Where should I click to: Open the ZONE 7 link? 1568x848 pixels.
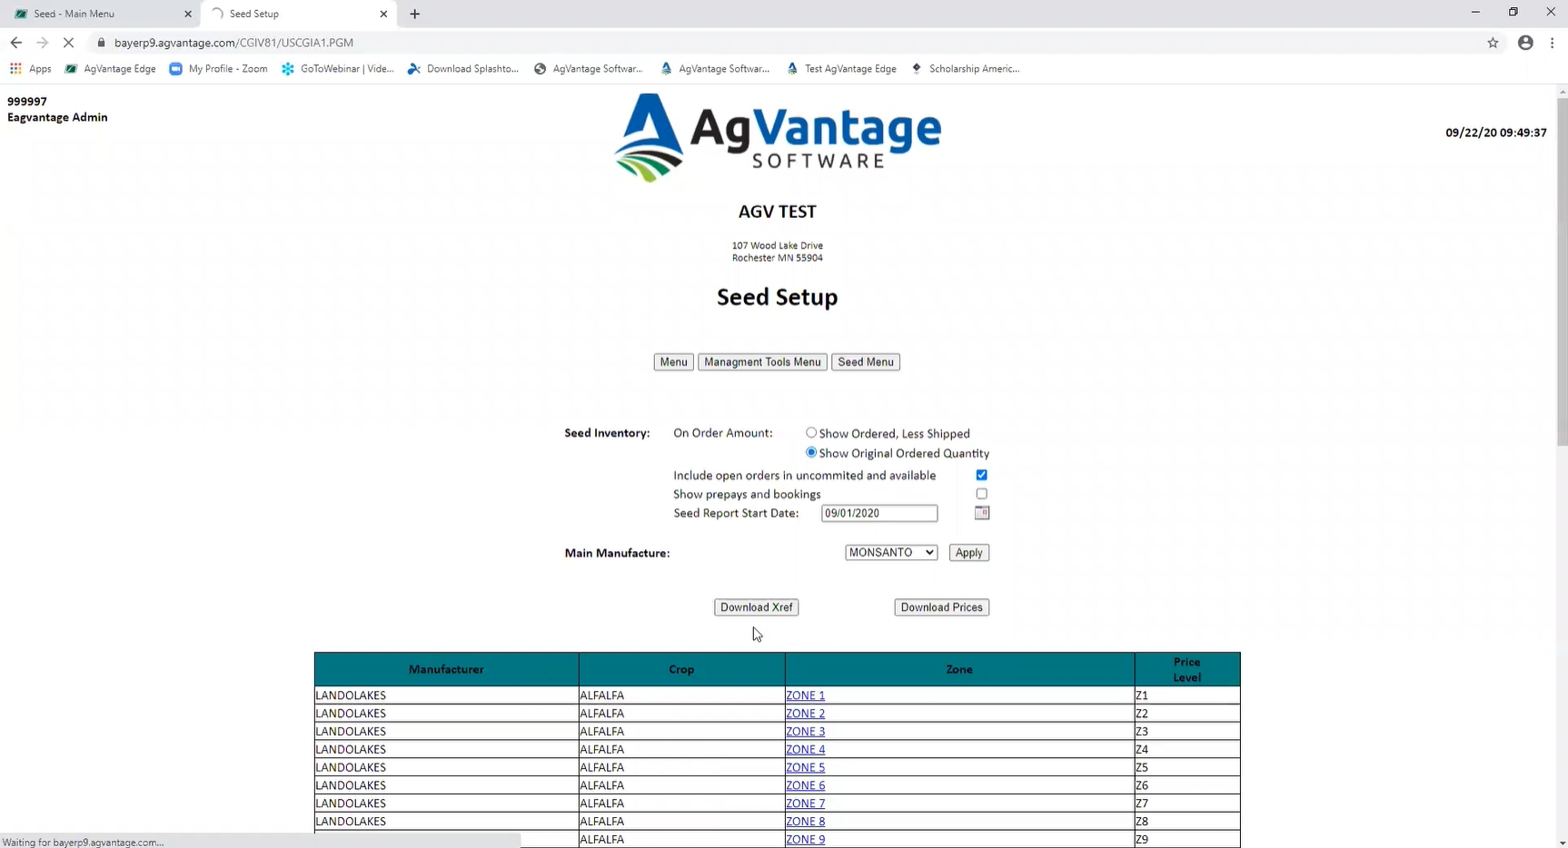click(805, 804)
